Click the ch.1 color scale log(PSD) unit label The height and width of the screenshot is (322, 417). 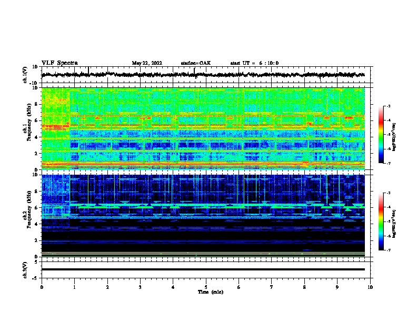(394, 137)
